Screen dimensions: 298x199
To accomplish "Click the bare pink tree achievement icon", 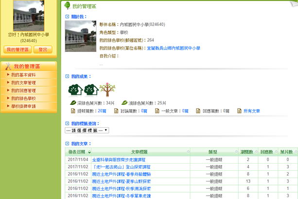I will point(107,90).
